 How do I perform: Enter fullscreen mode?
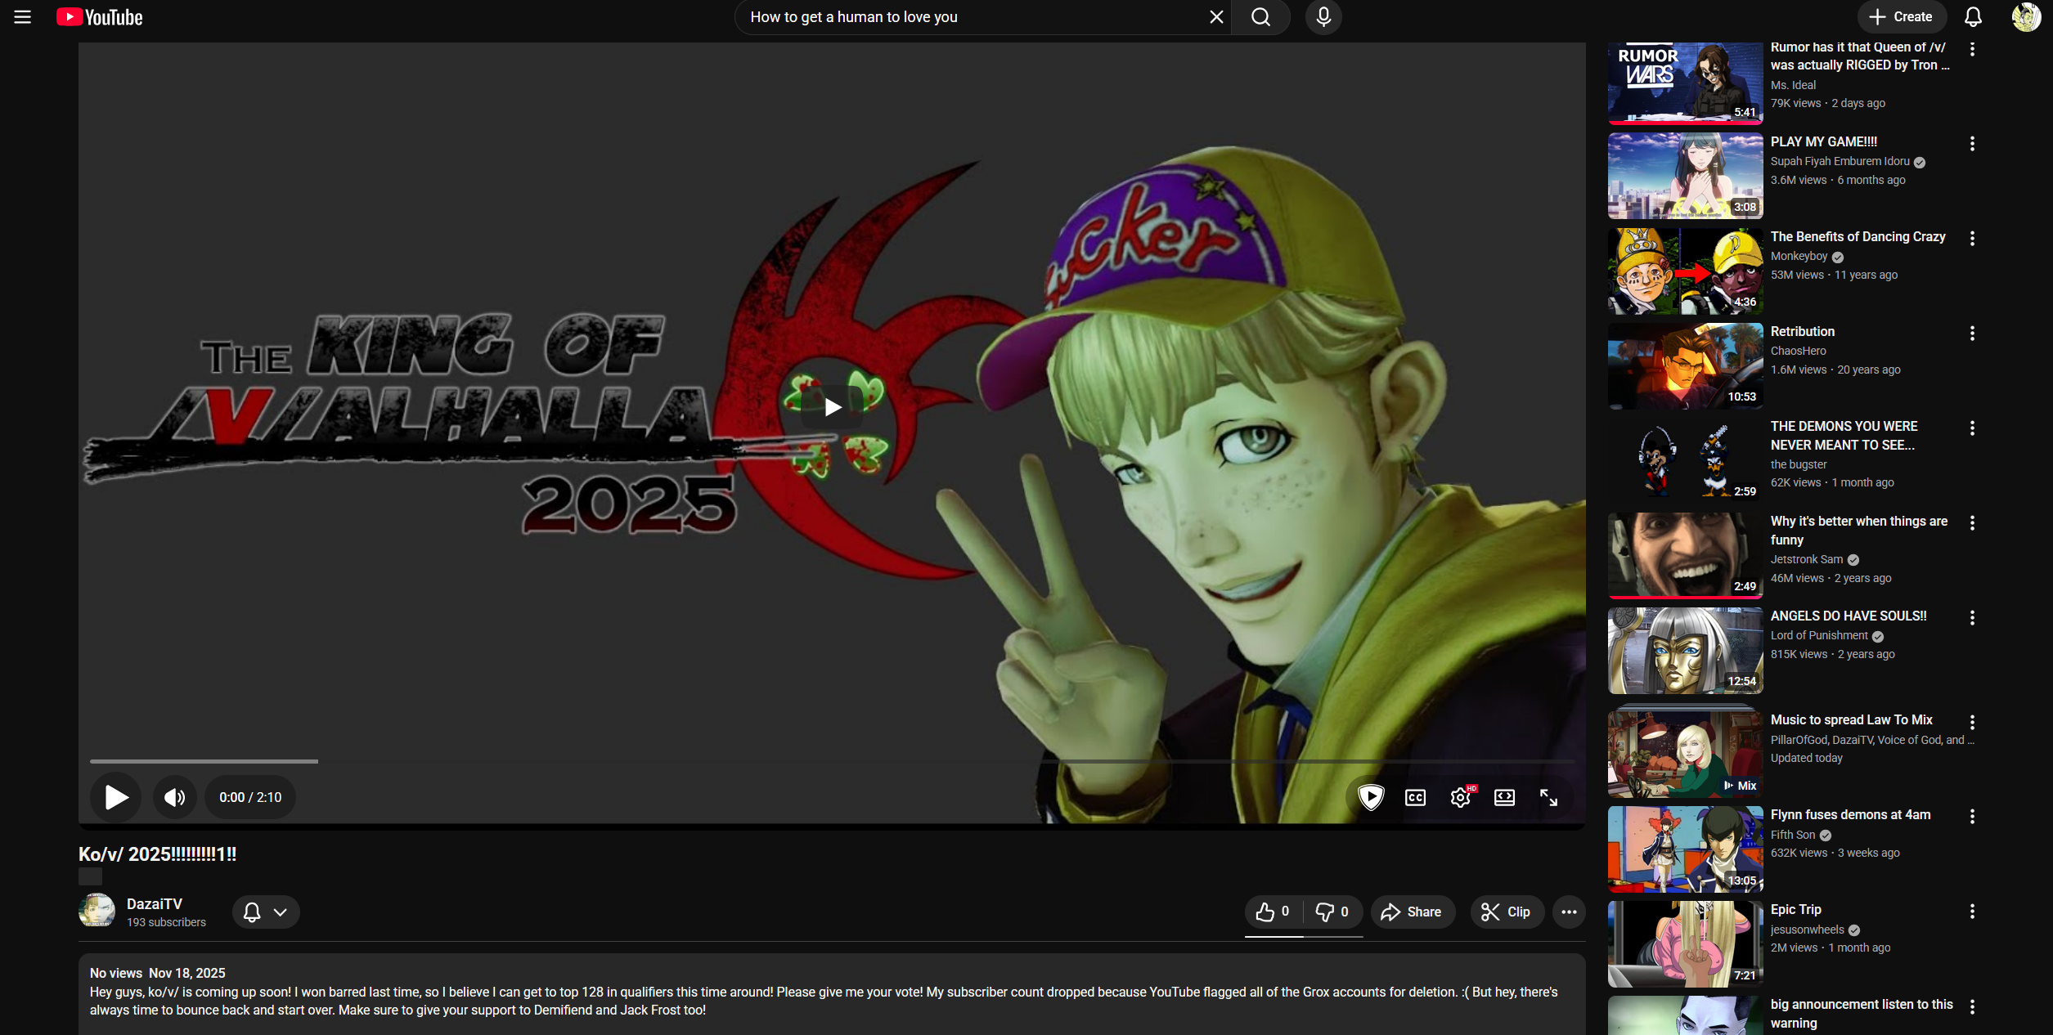(1548, 797)
